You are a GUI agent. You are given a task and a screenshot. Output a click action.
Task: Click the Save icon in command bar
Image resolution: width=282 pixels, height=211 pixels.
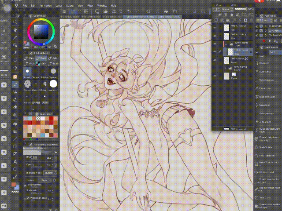coord(114,11)
